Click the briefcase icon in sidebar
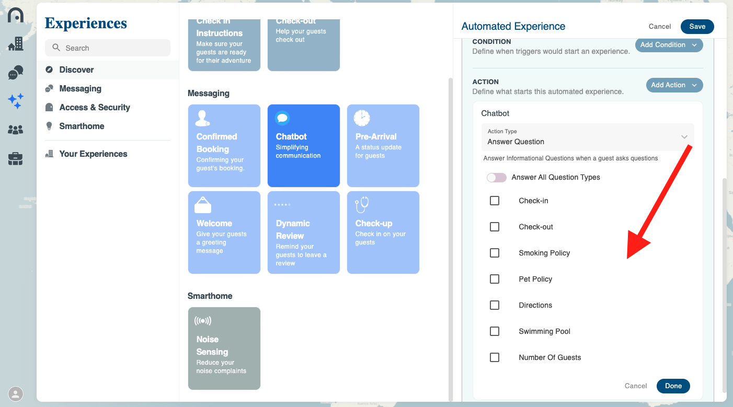733x407 pixels. 16,159
